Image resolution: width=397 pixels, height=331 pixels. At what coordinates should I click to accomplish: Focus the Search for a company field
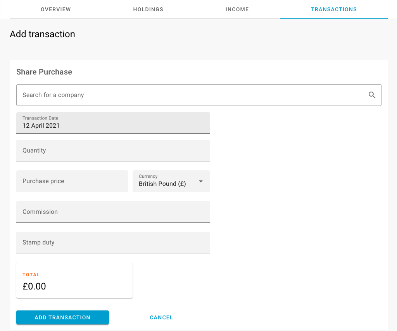[x=199, y=95]
